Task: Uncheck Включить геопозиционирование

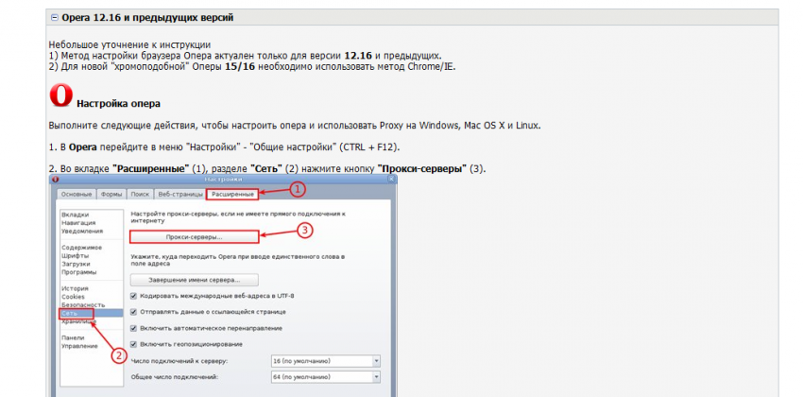Action: click(x=133, y=344)
